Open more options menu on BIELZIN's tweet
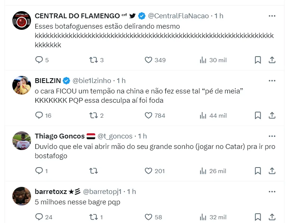This screenshot has height=223, width=286. pyautogui.click(x=272, y=81)
